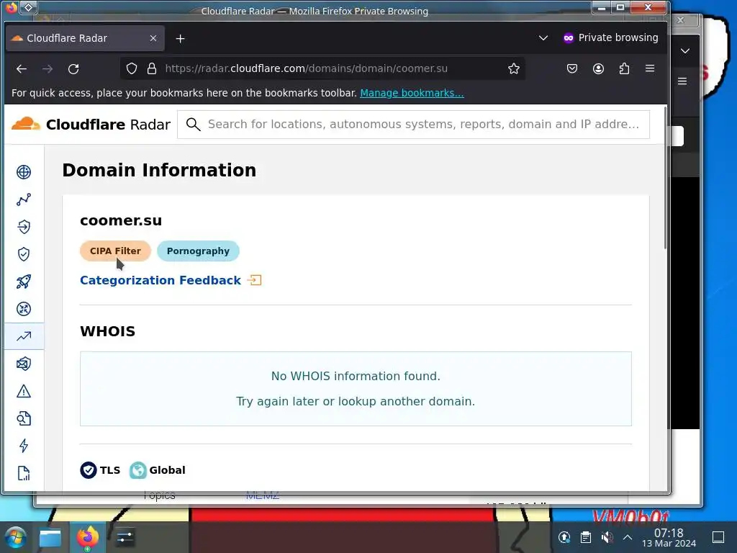Open the updates tray icon

click(x=564, y=537)
